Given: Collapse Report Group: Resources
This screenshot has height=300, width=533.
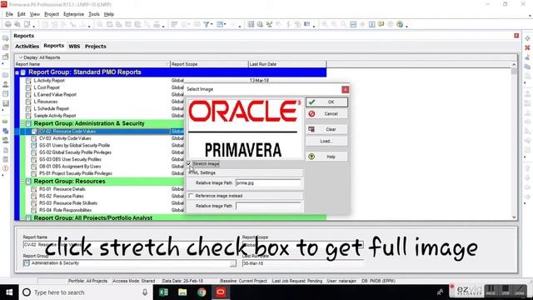Looking at the screenshot, I should (22, 182).
